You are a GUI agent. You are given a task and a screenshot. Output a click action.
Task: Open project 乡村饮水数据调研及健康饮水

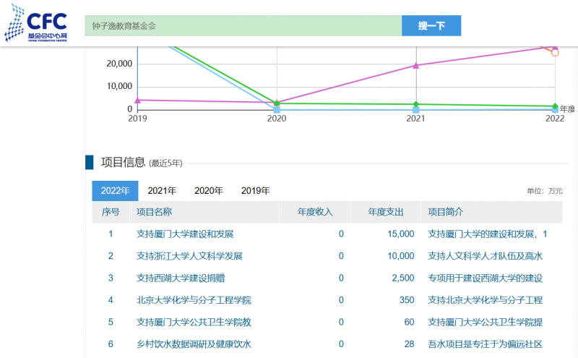(x=194, y=344)
